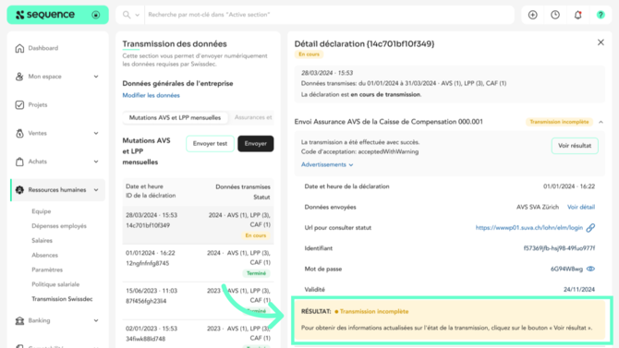The width and height of the screenshot is (619, 348).
Task: Select Transmission Swissdec submenu item
Action: (x=62, y=299)
